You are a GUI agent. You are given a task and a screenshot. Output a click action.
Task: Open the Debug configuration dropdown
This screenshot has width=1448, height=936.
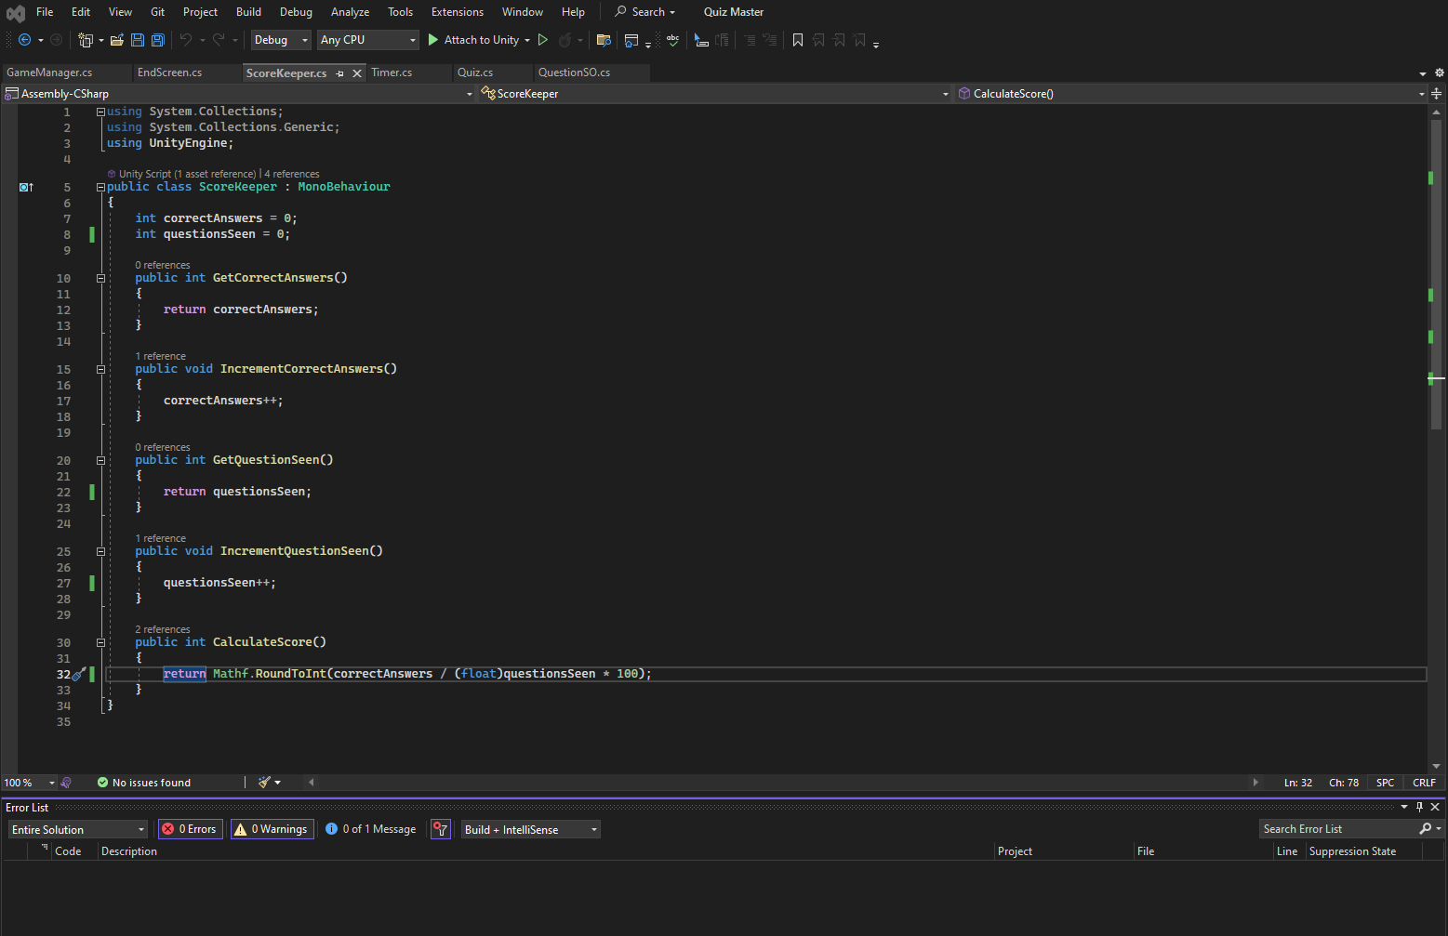pyautogui.click(x=281, y=40)
